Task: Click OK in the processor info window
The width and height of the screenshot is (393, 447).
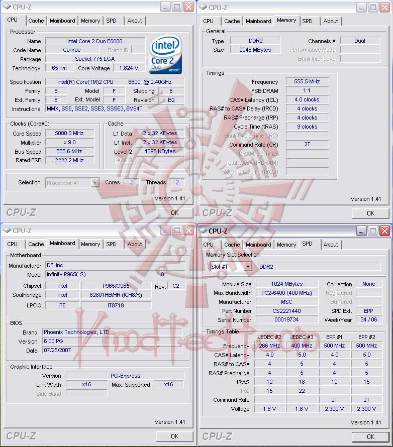Action: coord(174,212)
